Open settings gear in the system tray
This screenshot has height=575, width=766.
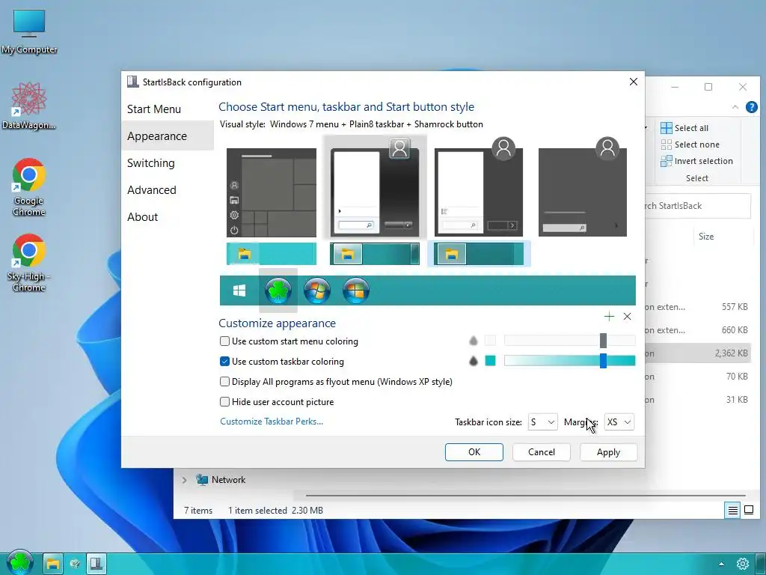(743, 564)
